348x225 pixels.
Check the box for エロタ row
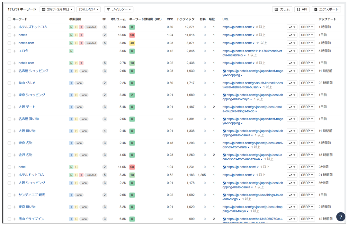click(9, 51)
